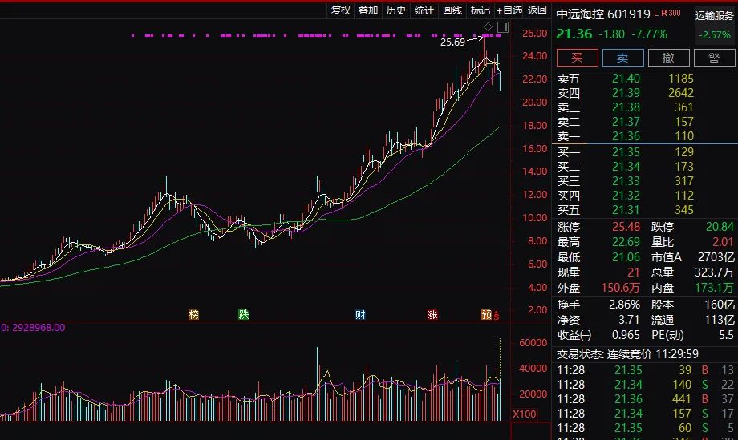Click the red L margin-trading badge
This screenshot has height=440, width=738.
point(656,13)
